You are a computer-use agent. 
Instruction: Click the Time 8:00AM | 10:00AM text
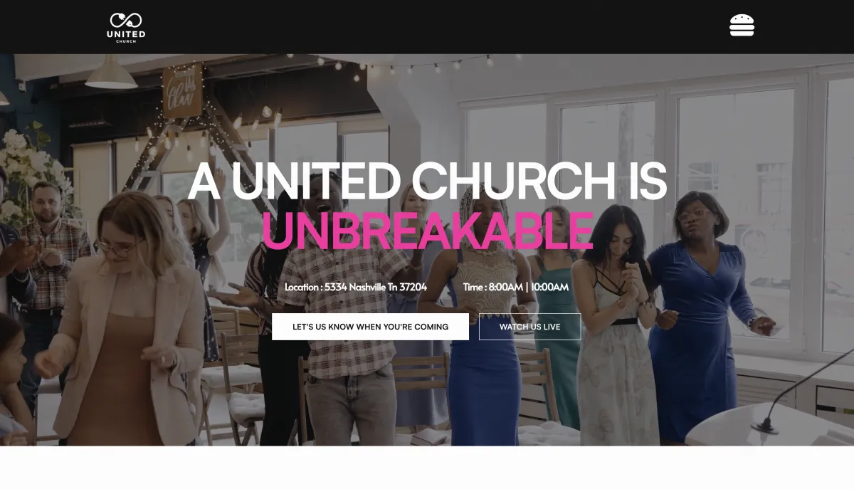click(516, 288)
